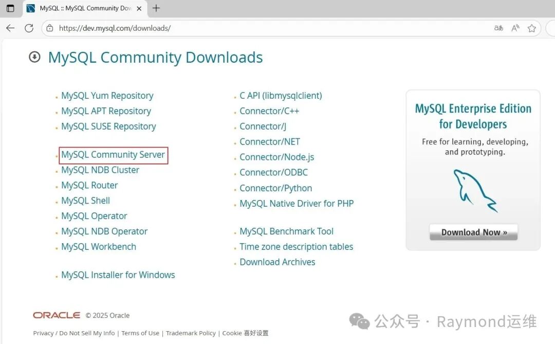
Task: Click the Download Now button
Action: (474, 232)
